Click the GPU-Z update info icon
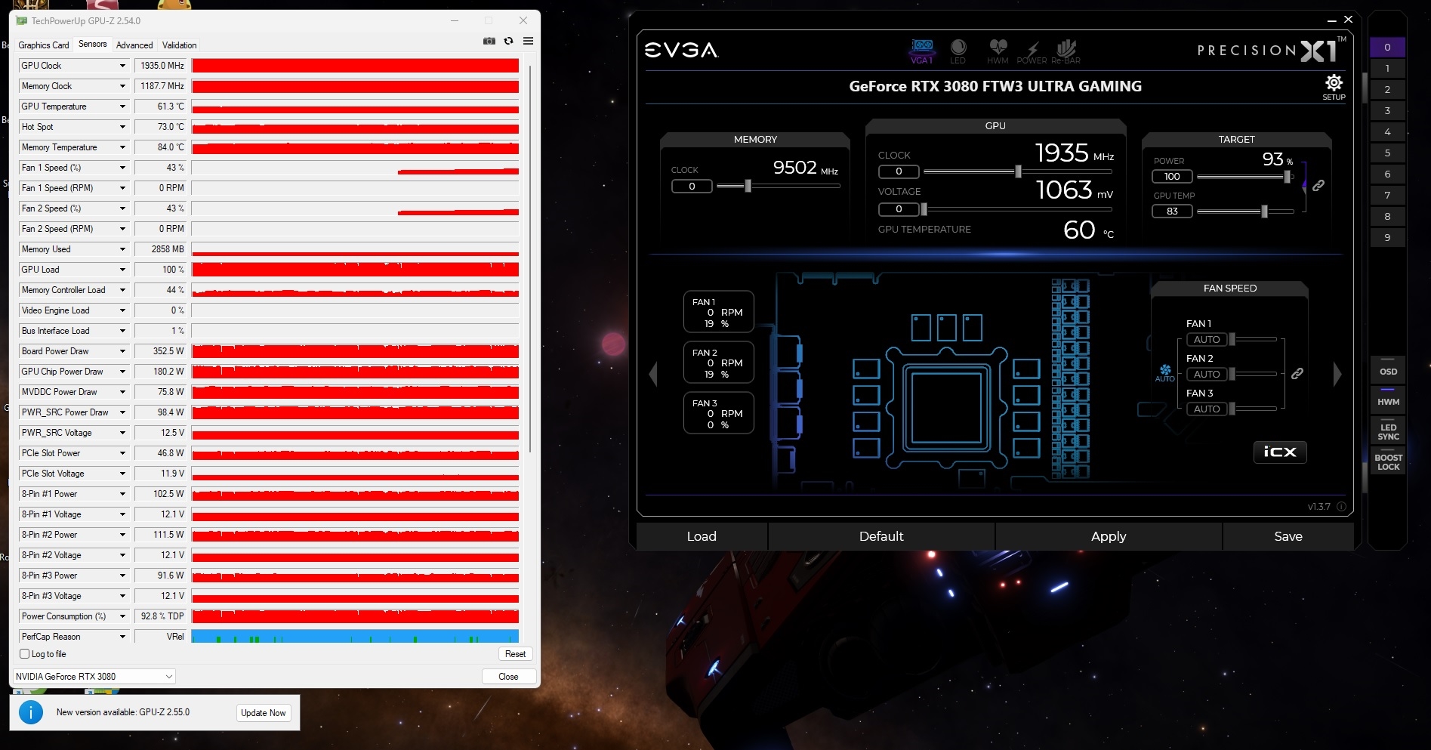 (x=31, y=712)
